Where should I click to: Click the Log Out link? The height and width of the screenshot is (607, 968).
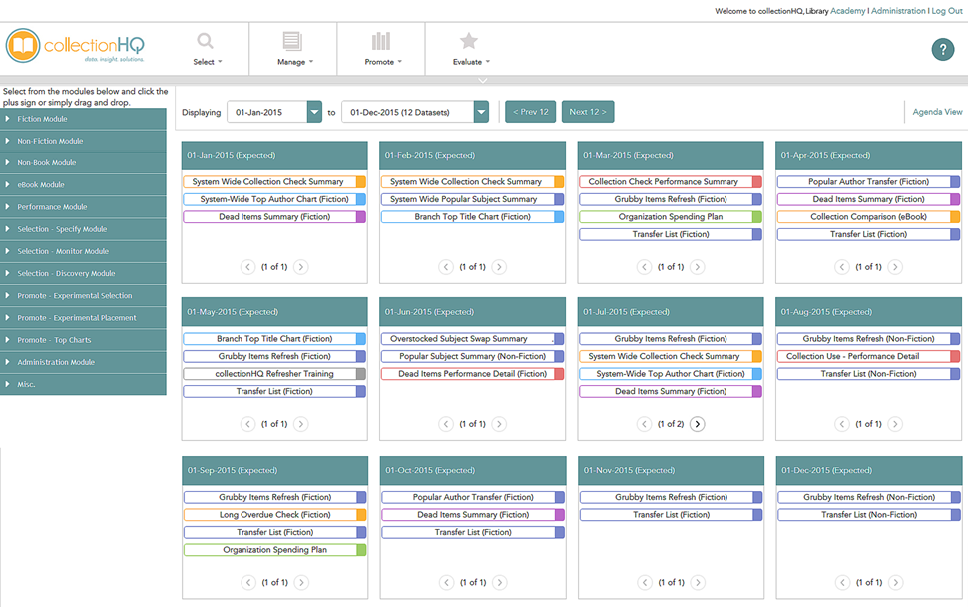pos(946,11)
